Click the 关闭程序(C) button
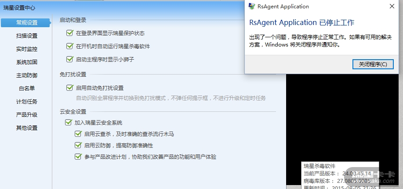 coord(373,64)
